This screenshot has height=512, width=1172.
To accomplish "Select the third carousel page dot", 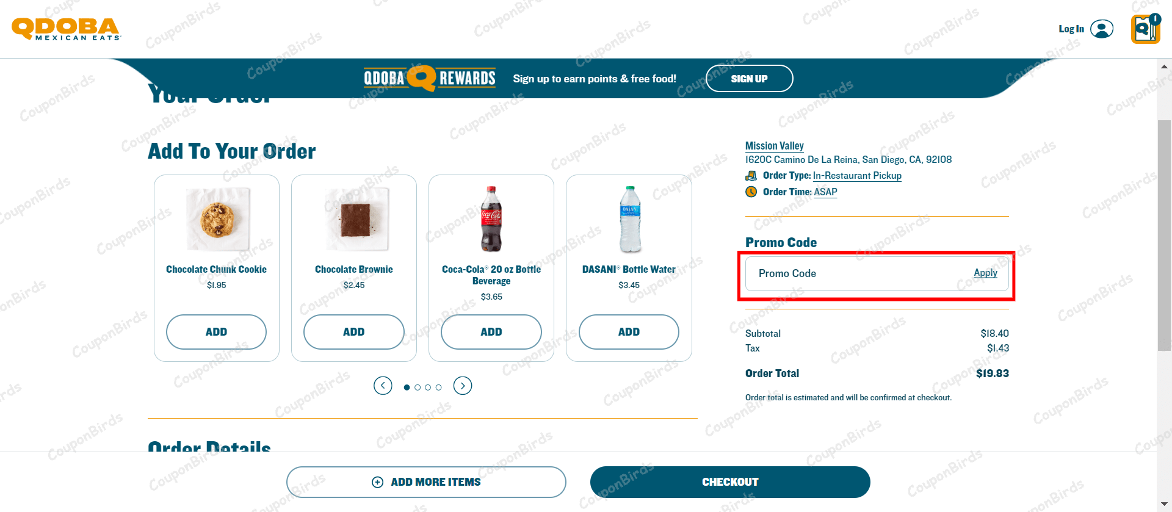I will click(x=428, y=387).
